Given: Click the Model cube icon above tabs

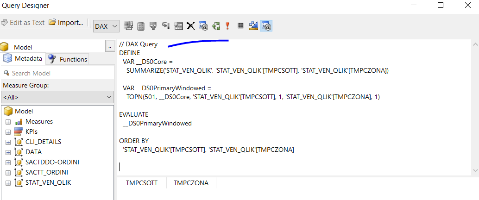Looking at the screenshot, I should pyautogui.click(x=4, y=47).
